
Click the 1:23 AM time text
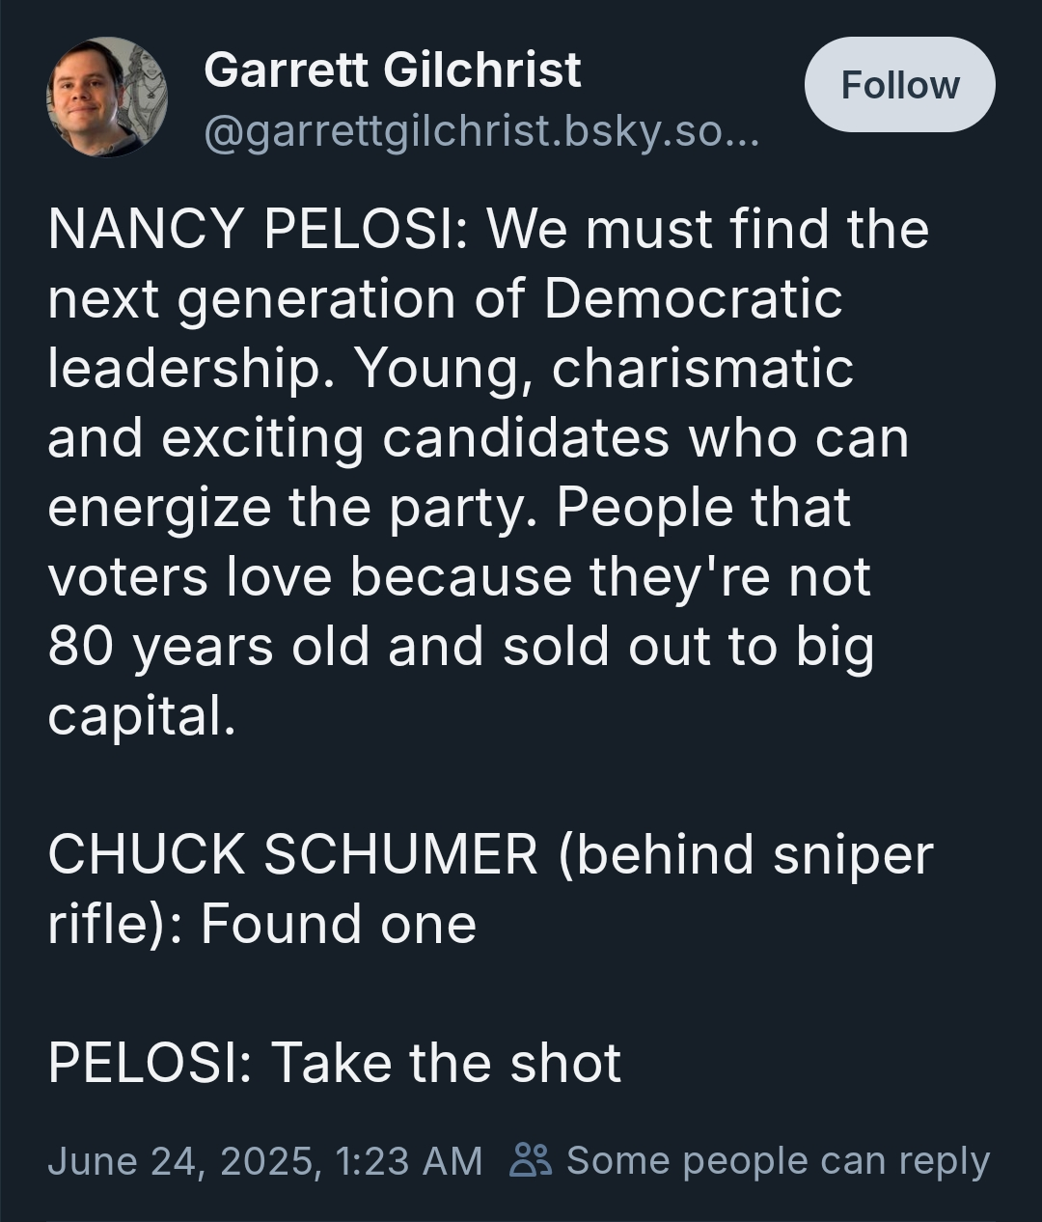tap(409, 1160)
